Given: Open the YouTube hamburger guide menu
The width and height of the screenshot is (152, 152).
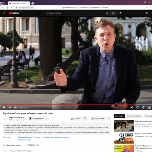Looking at the screenshot, I should tap(4, 13).
